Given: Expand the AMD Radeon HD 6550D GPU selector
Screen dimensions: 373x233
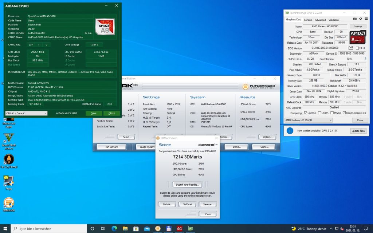Looking at the screenshot, I should 308,120.
